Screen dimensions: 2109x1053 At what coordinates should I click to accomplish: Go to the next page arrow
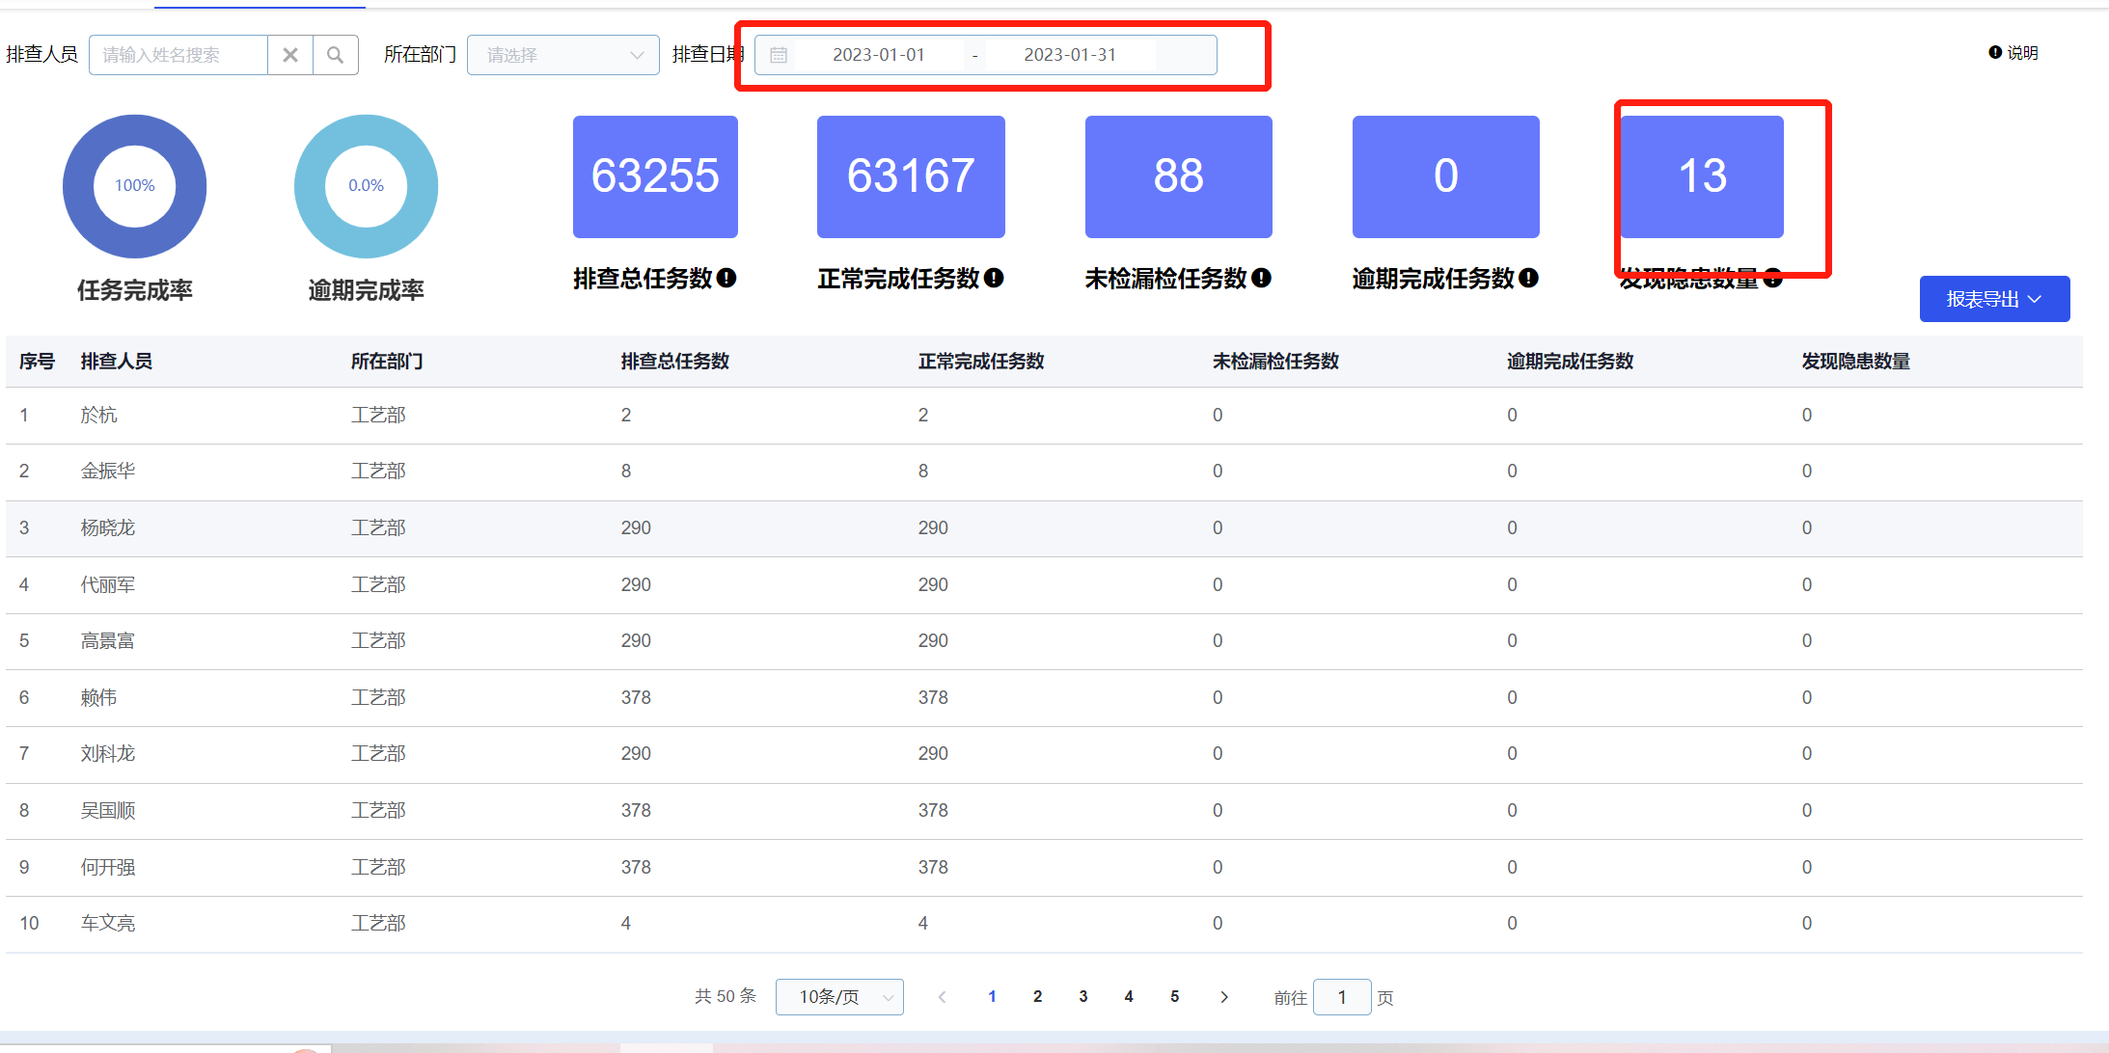click(x=1224, y=997)
